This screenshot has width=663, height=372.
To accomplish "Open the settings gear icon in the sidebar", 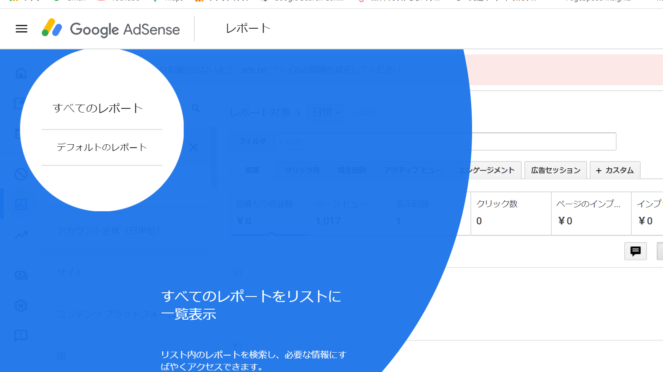I will tap(21, 305).
